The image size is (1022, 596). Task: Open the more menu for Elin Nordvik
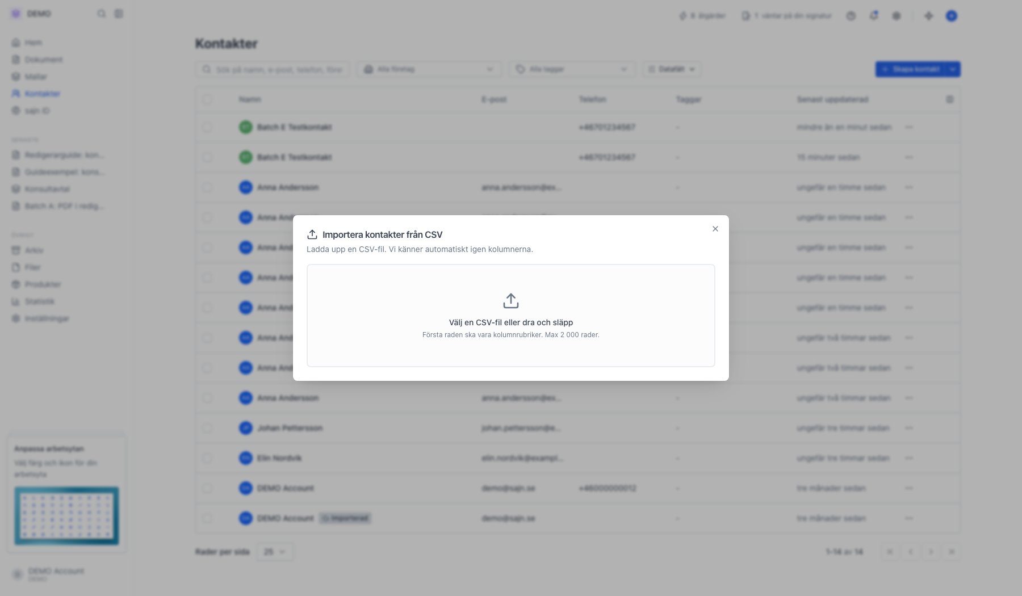point(909,458)
